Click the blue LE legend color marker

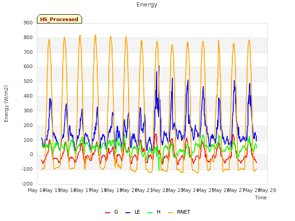click(x=128, y=213)
